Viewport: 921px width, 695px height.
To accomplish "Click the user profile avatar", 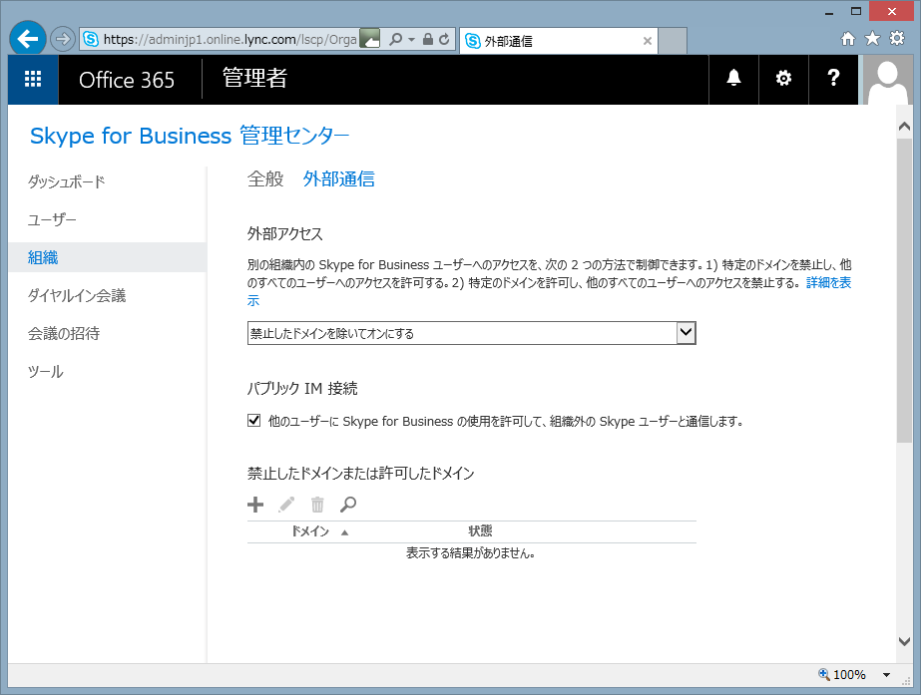I will coord(887,80).
